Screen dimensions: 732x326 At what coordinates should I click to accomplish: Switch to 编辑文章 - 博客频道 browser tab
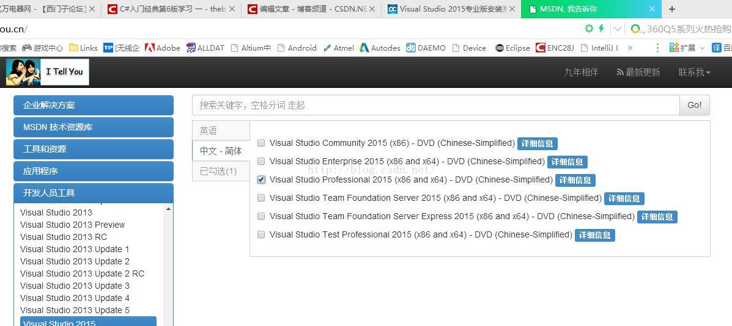point(311,9)
